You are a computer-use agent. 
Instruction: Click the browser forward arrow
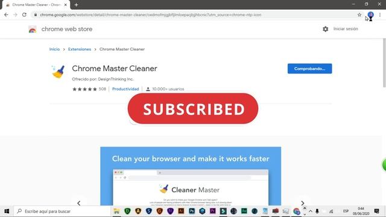(15, 14)
